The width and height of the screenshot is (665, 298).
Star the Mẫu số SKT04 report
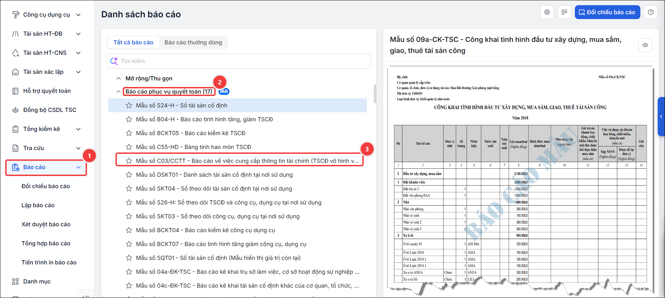pos(129,189)
